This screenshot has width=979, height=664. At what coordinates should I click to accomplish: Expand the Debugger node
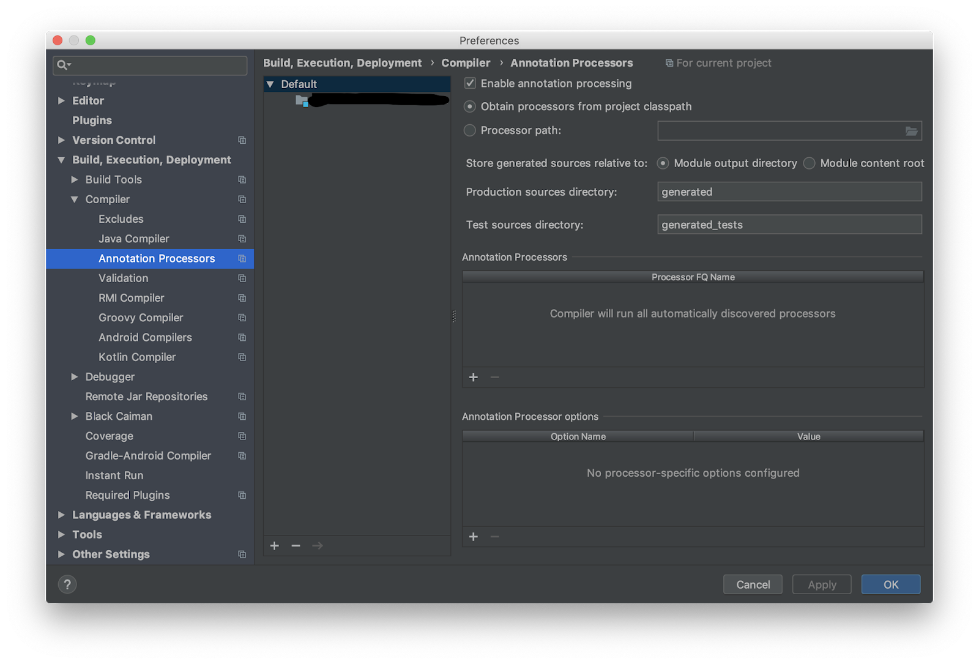(x=75, y=377)
